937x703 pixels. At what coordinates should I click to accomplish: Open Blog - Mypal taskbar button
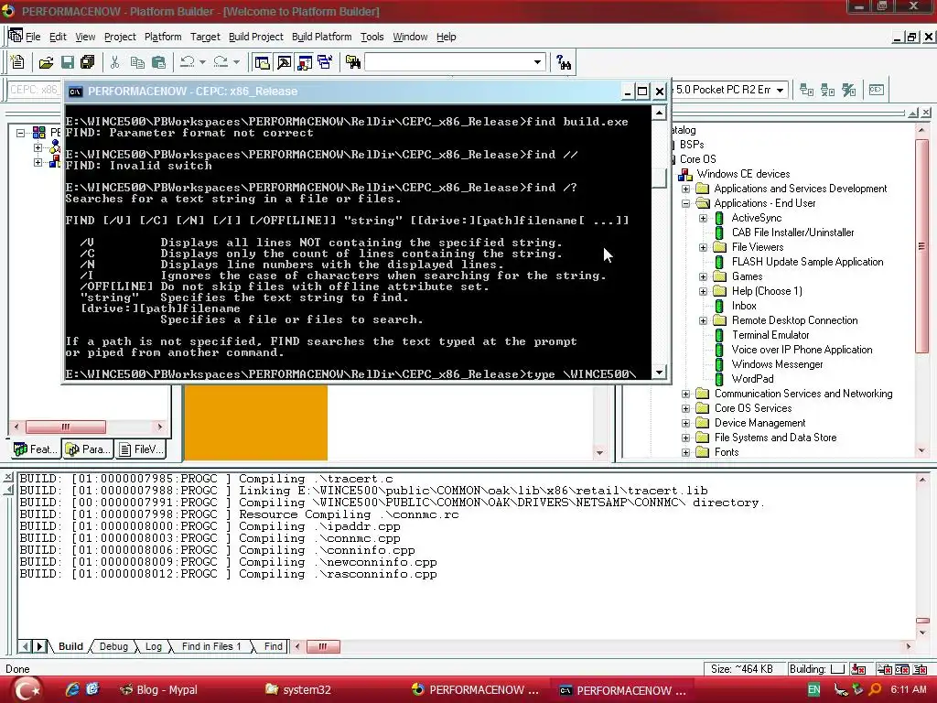[x=159, y=690]
